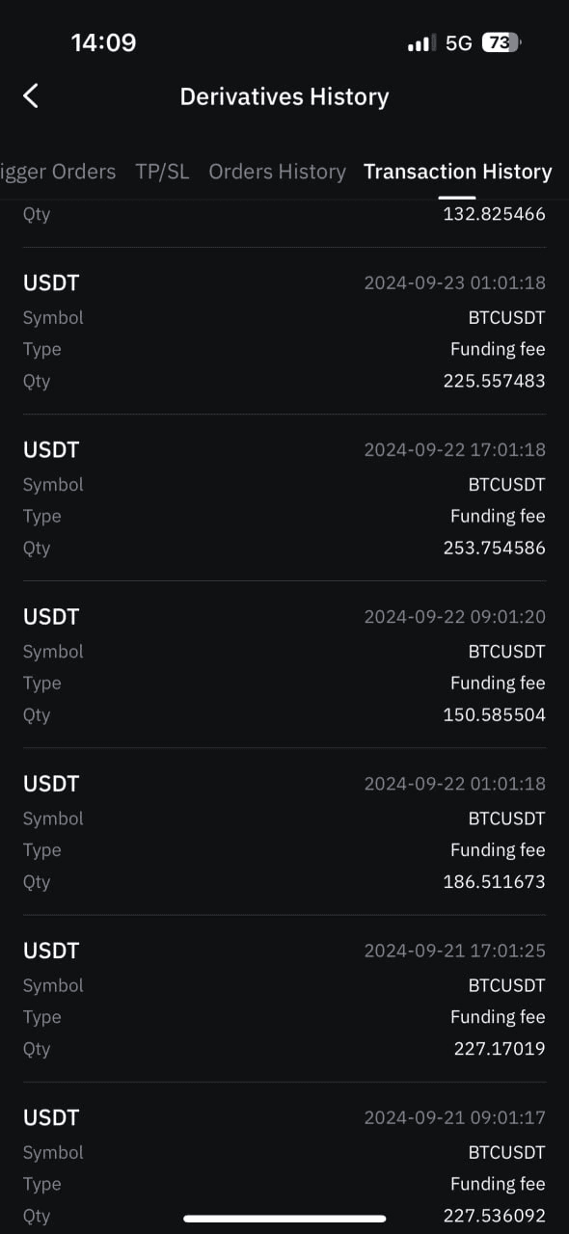Open the transaction dated 2024-09-21 17:01:25
Image resolution: width=569 pixels, height=1234 pixels.
tap(284, 998)
